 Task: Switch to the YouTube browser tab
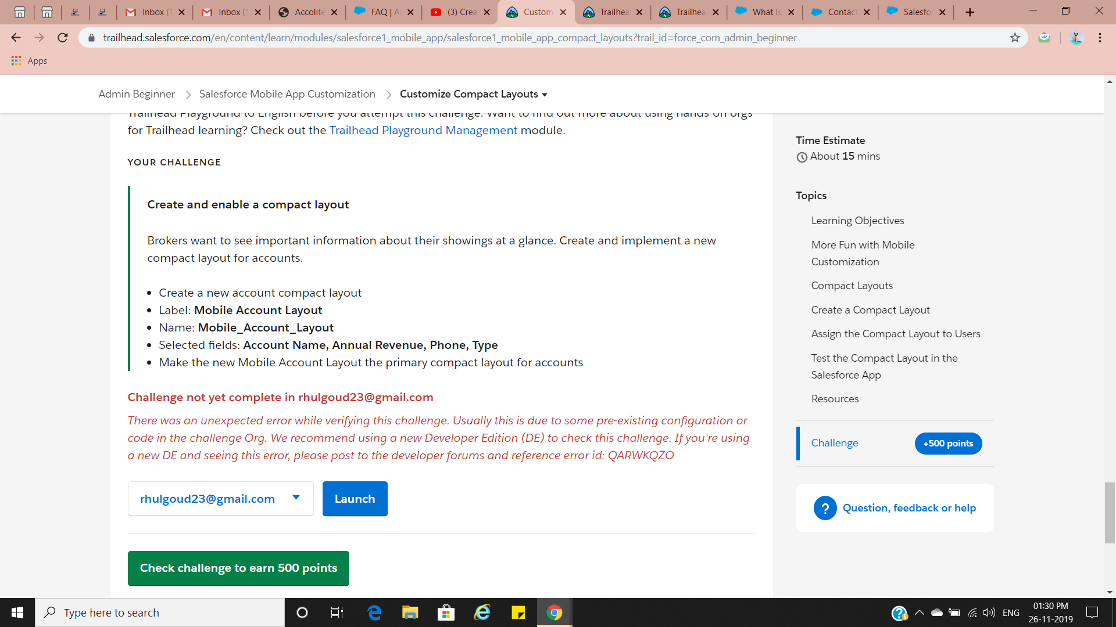point(459,12)
